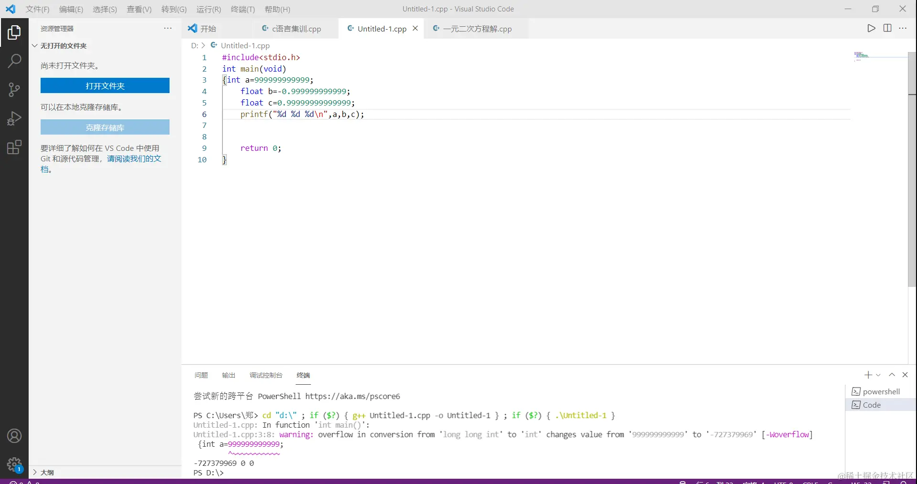Open the Accounts menu in the activity bar
Screen dimensions: 917x484
pyautogui.click(x=14, y=436)
